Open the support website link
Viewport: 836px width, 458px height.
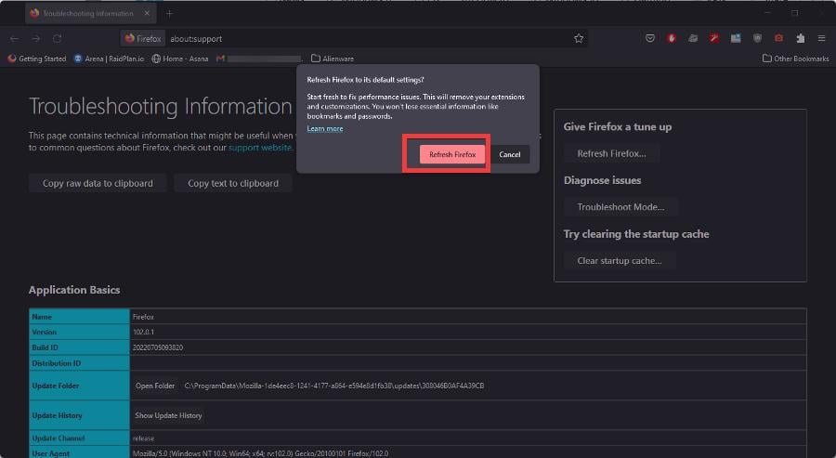point(260,148)
